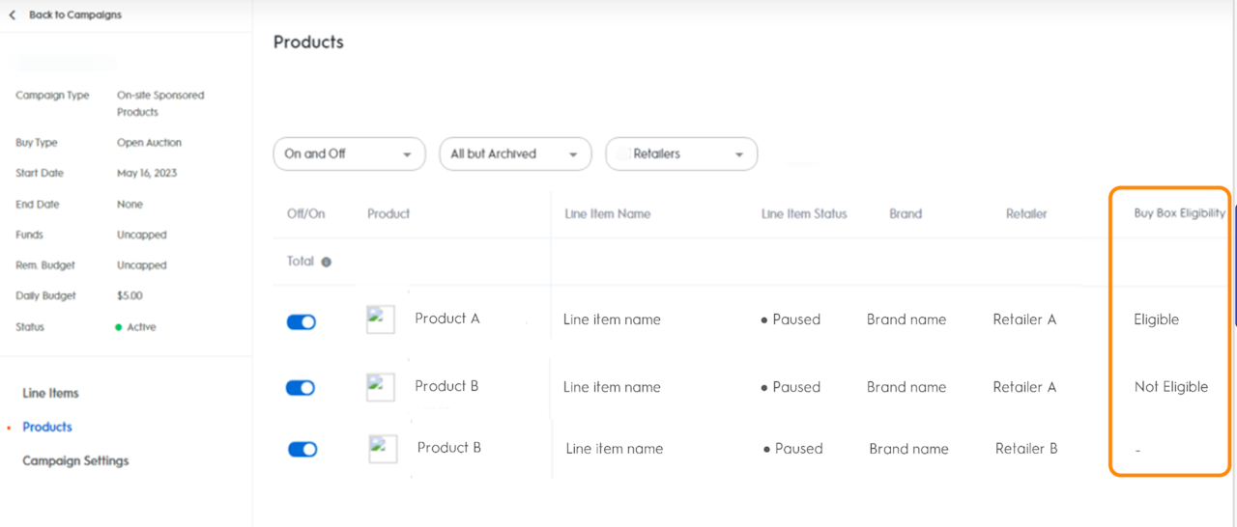Screen dimensions: 1237x527
Task: Click the Buy Box Eligibility column header
Action: (x=1179, y=213)
